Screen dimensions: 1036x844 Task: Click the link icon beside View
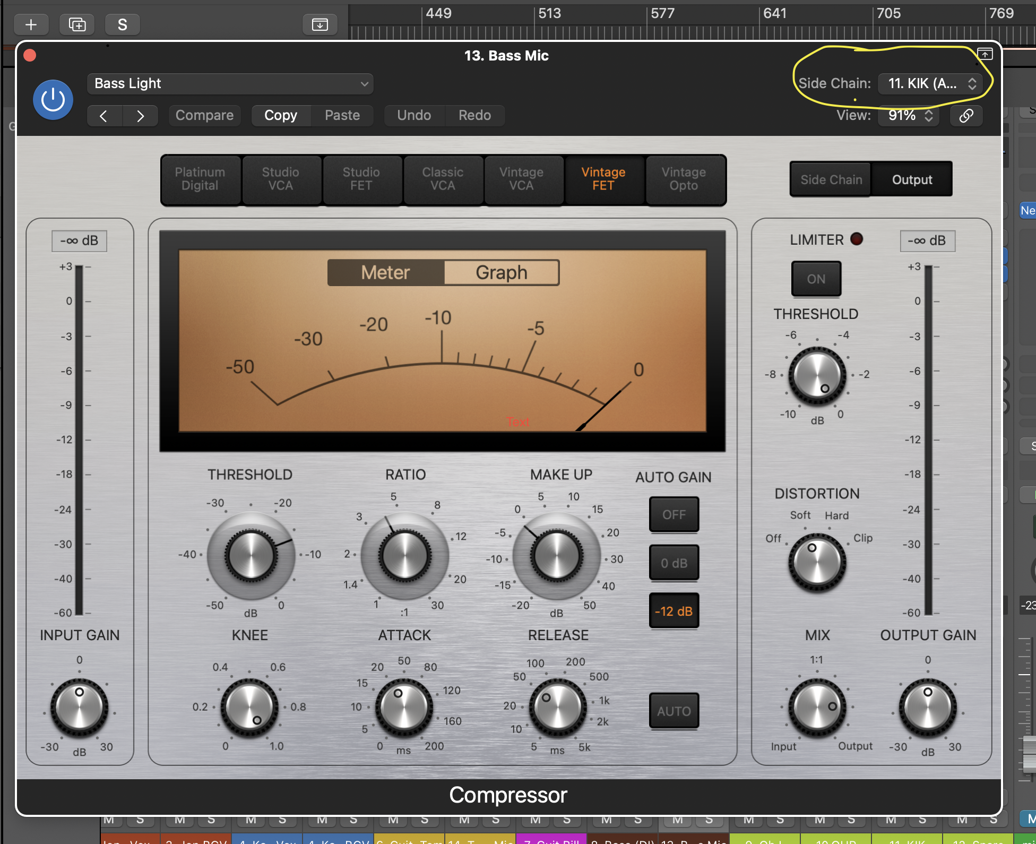click(966, 116)
